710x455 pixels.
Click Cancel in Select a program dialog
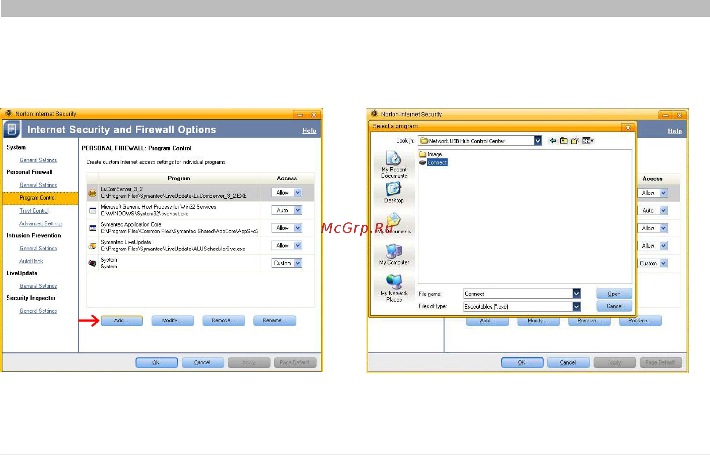pos(614,306)
